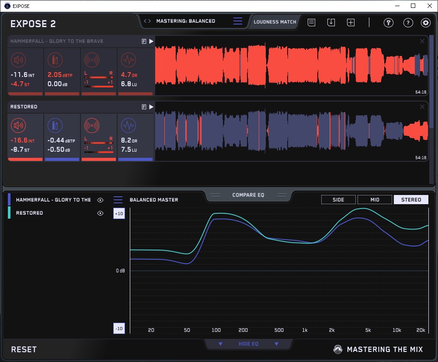Viewport: 438px width, 362px height.
Task: Remove the Restored track with X
Action: pyautogui.click(x=422, y=107)
